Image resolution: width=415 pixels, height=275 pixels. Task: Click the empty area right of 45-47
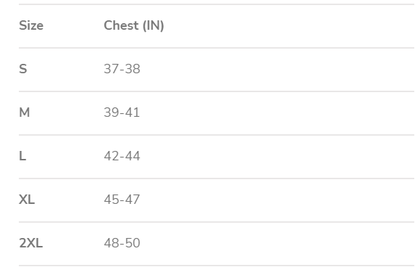[277, 200]
